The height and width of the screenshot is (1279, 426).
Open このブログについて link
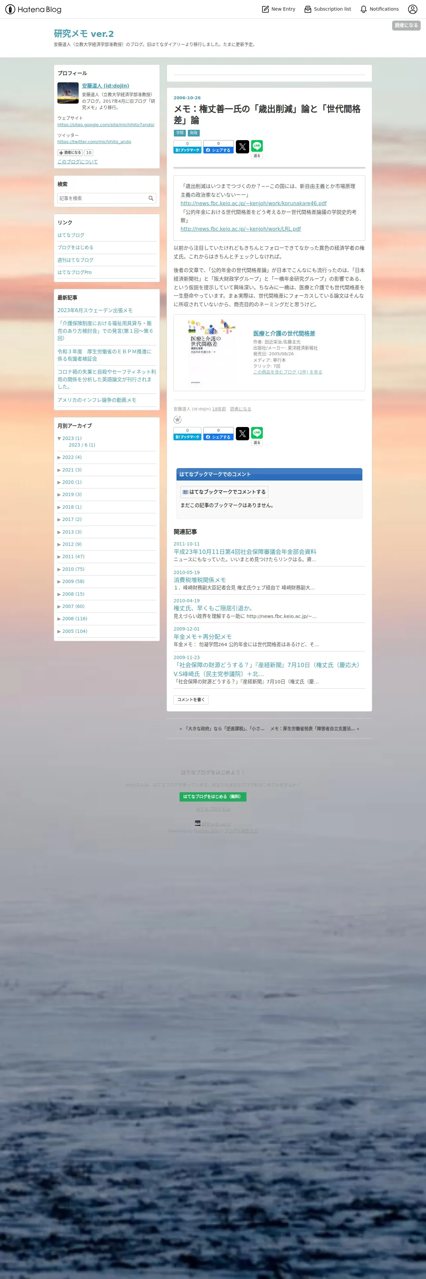[x=77, y=162]
